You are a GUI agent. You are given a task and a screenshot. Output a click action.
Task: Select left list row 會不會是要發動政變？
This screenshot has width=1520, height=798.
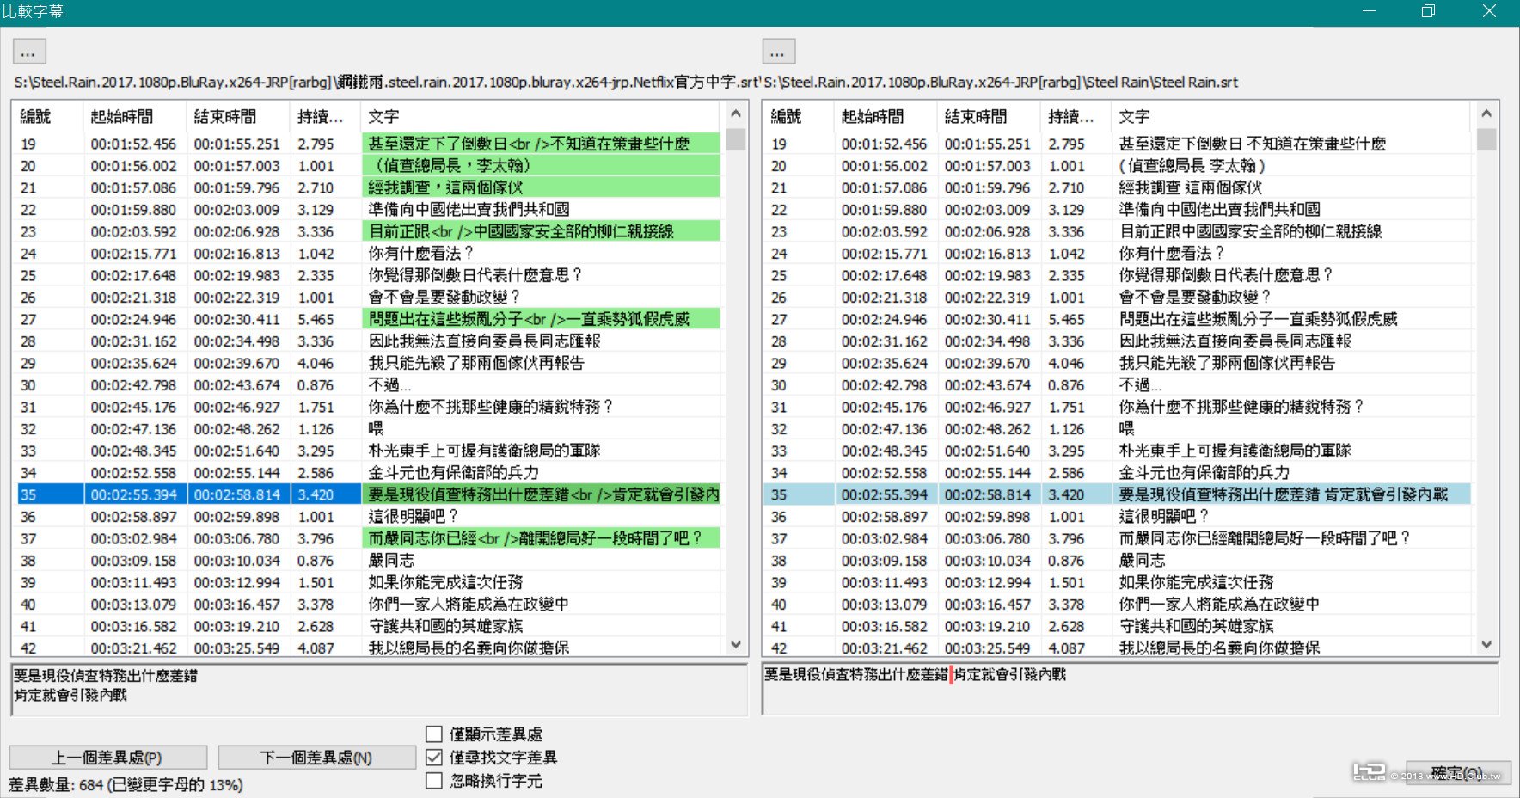coord(367,298)
